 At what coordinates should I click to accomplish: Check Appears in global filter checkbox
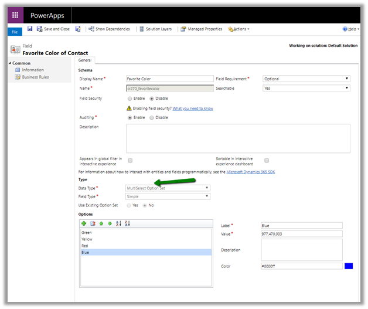point(130,160)
